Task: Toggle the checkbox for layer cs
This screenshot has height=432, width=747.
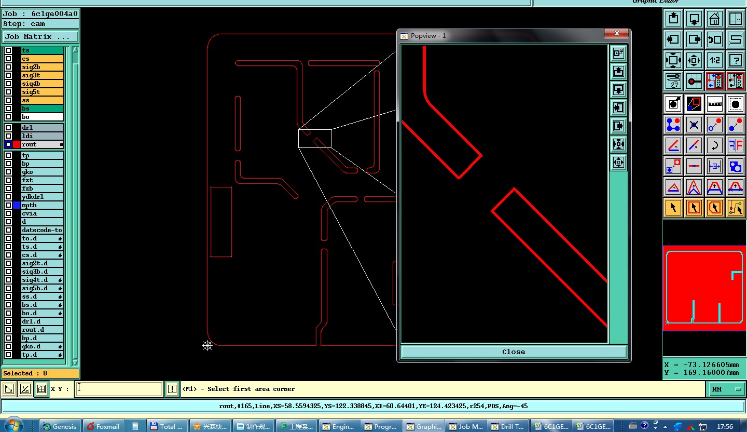Action: point(8,59)
